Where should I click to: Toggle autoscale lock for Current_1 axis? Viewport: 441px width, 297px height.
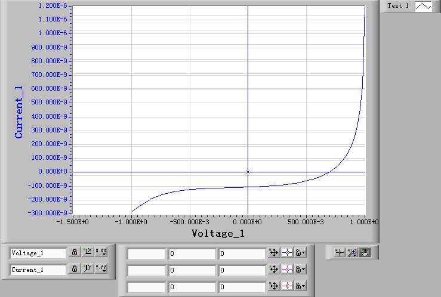click(75, 268)
